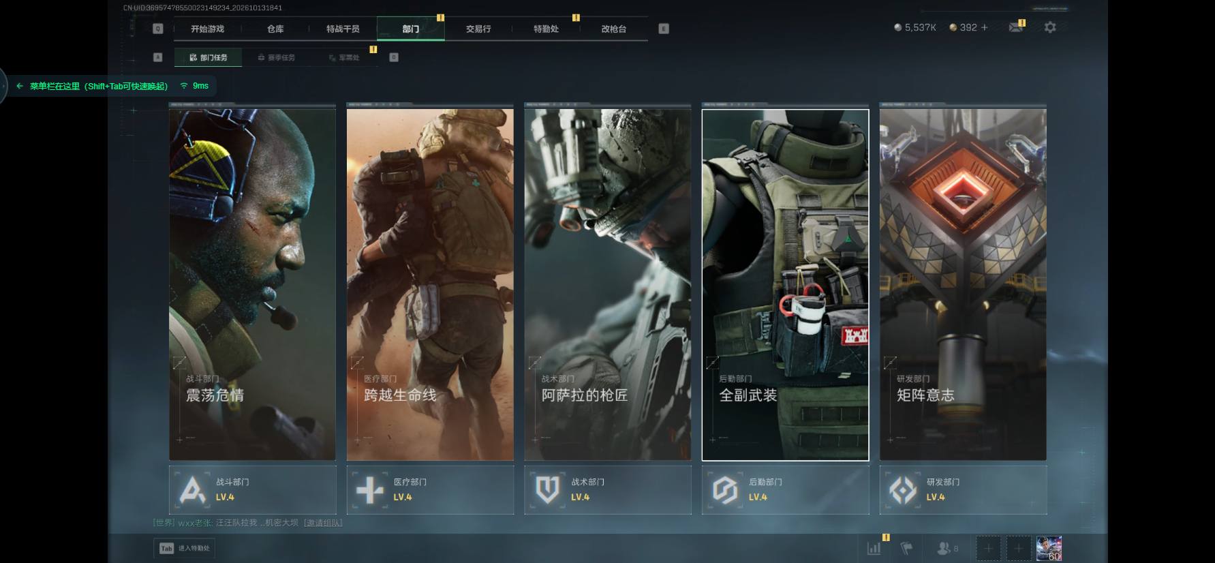This screenshot has width=1215, height=563.
Task: Click the 研发部门 diamond emblem icon
Action: coord(903,490)
